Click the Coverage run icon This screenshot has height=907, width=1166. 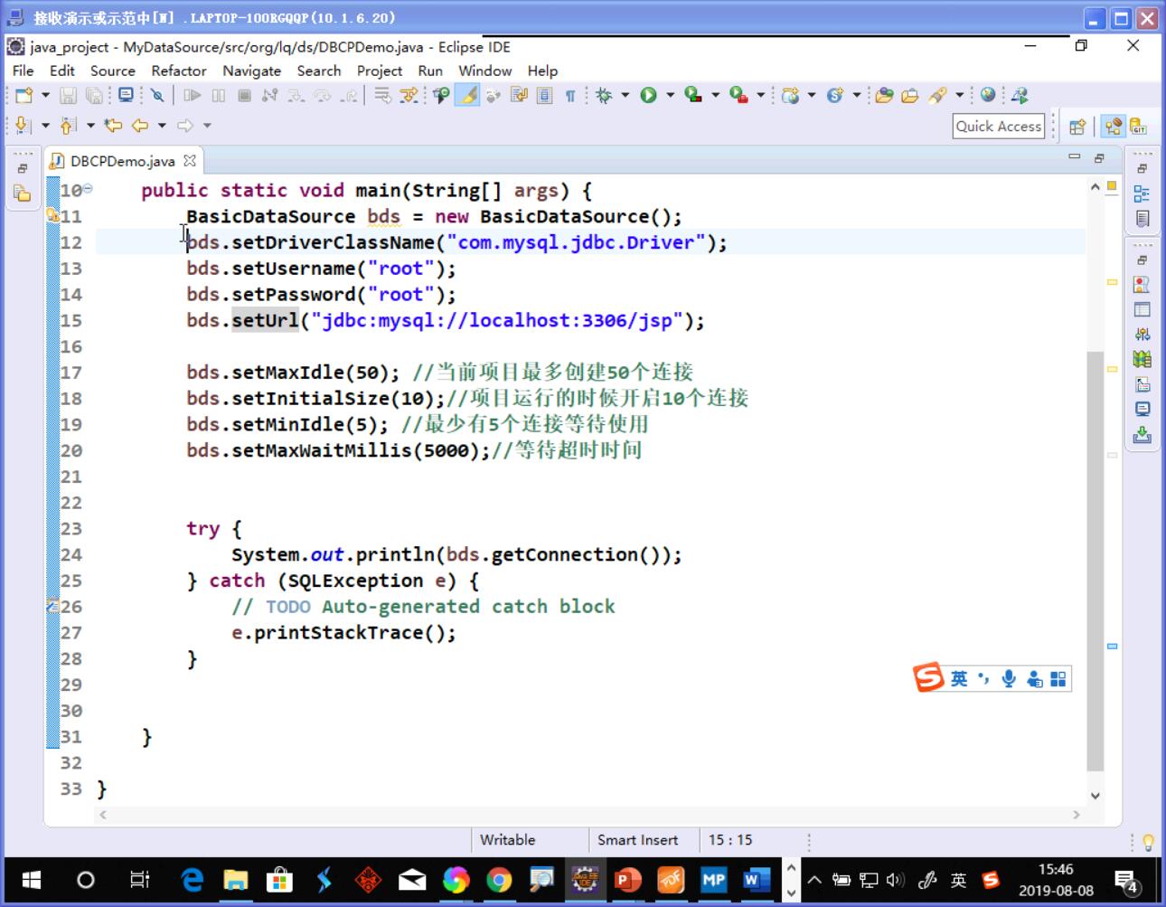[693, 95]
